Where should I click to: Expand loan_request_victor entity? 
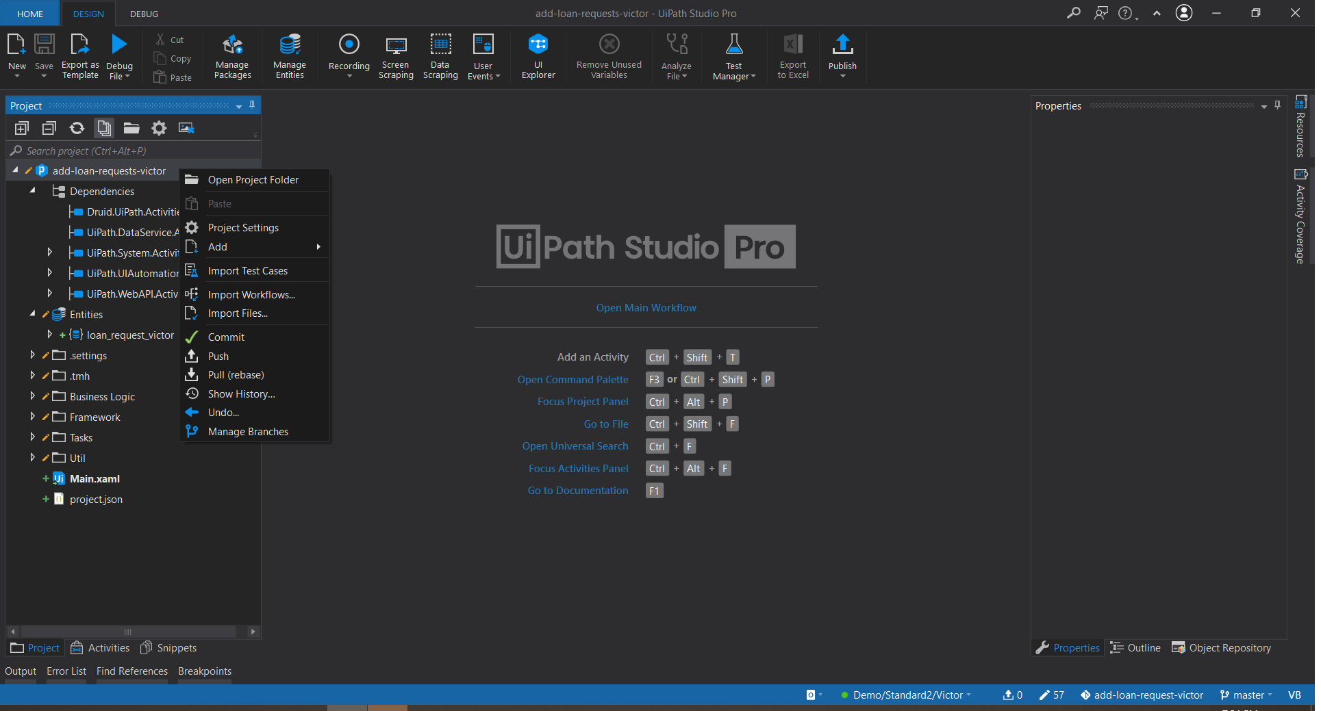tap(49, 335)
